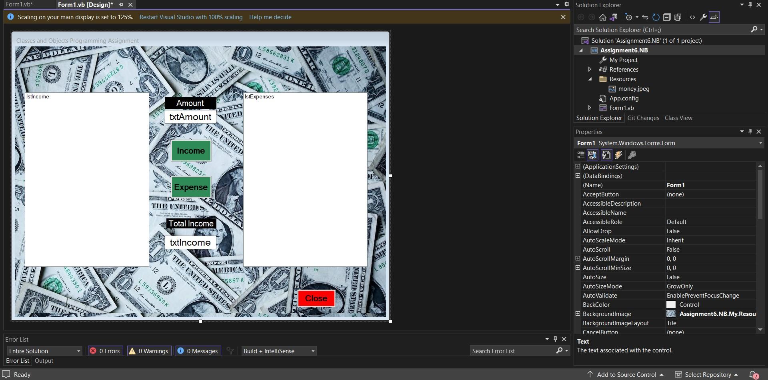Open Property Pages wrench icon
Viewport: 768px width, 380px height.
point(632,155)
